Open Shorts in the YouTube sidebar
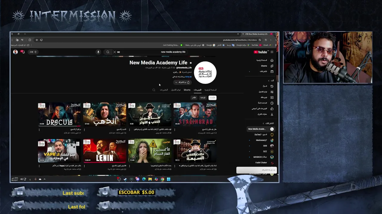Screen dimensions: 382x214 tap(267, 66)
